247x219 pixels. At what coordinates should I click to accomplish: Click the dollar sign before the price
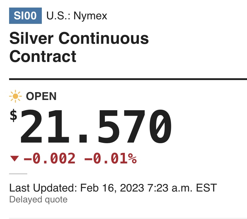(x=13, y=115)
